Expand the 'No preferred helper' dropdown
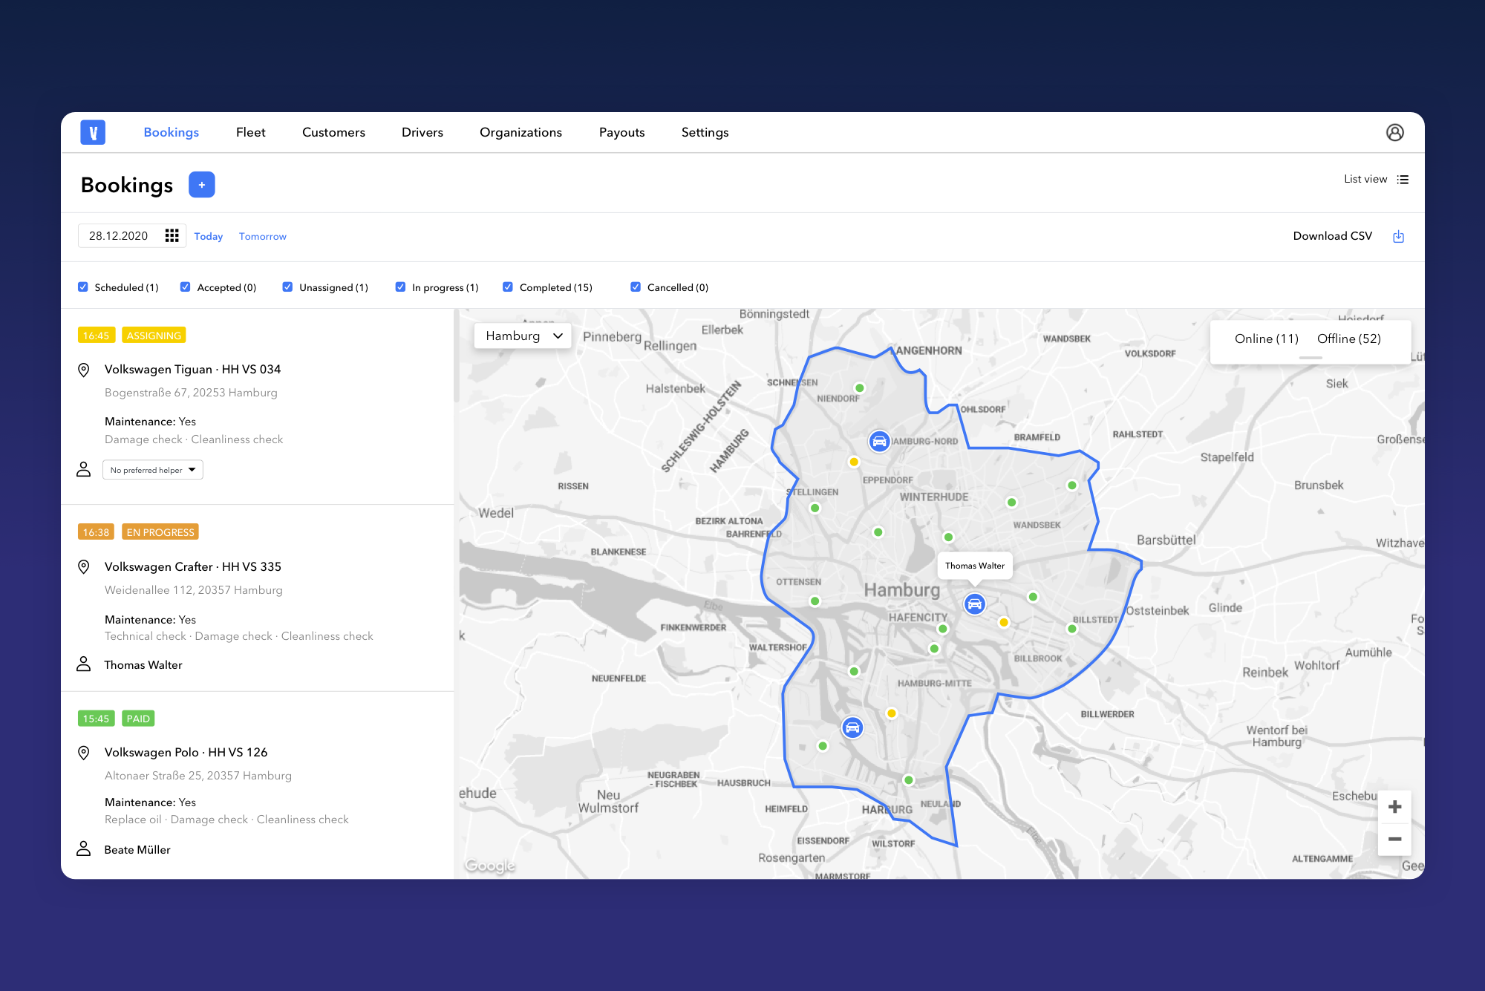The width and height of the screenshot is (1485, 991). [152, 469]
